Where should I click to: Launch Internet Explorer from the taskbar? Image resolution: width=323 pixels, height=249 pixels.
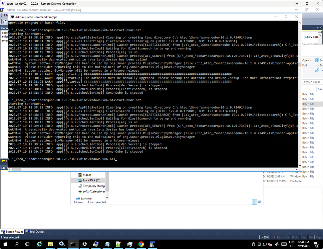(39, 244)
